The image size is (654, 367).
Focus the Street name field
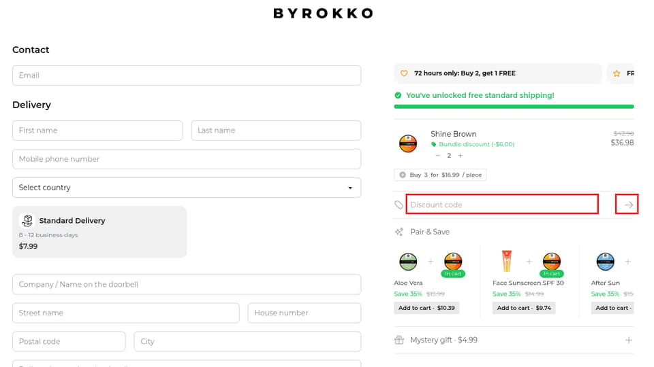tap(126, 313)
